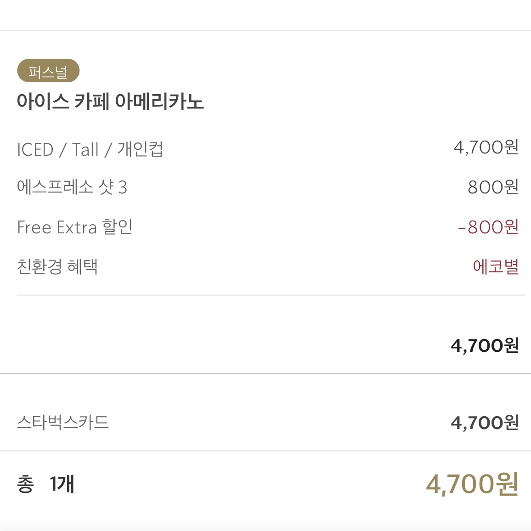531x531 pixels.
Task: Click the 퍼스널 badge
Action: tap(48, 71)
